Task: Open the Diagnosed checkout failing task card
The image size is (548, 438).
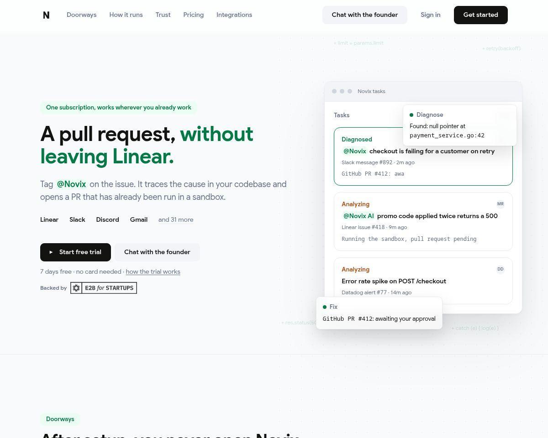Action: click(423, 156)
